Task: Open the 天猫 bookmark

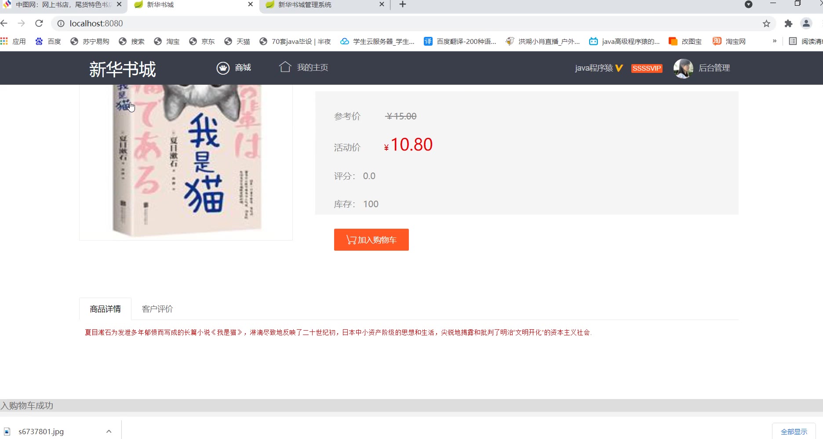Action: pyautogui.click(x=237, y=41)
